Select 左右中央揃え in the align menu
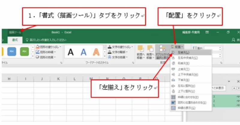Viewport: 240px width, 125px height. 191,58
